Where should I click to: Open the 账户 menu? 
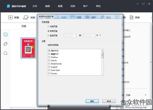85,6
